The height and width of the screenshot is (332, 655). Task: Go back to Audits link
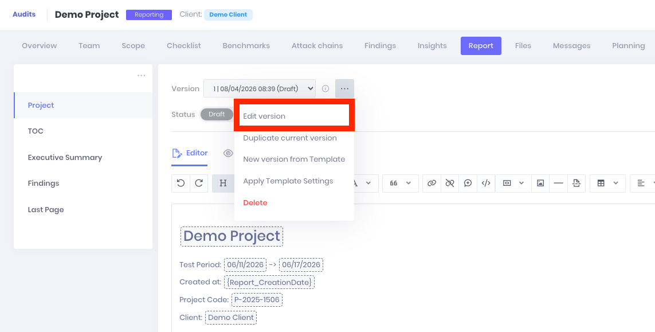coord(24,14)
